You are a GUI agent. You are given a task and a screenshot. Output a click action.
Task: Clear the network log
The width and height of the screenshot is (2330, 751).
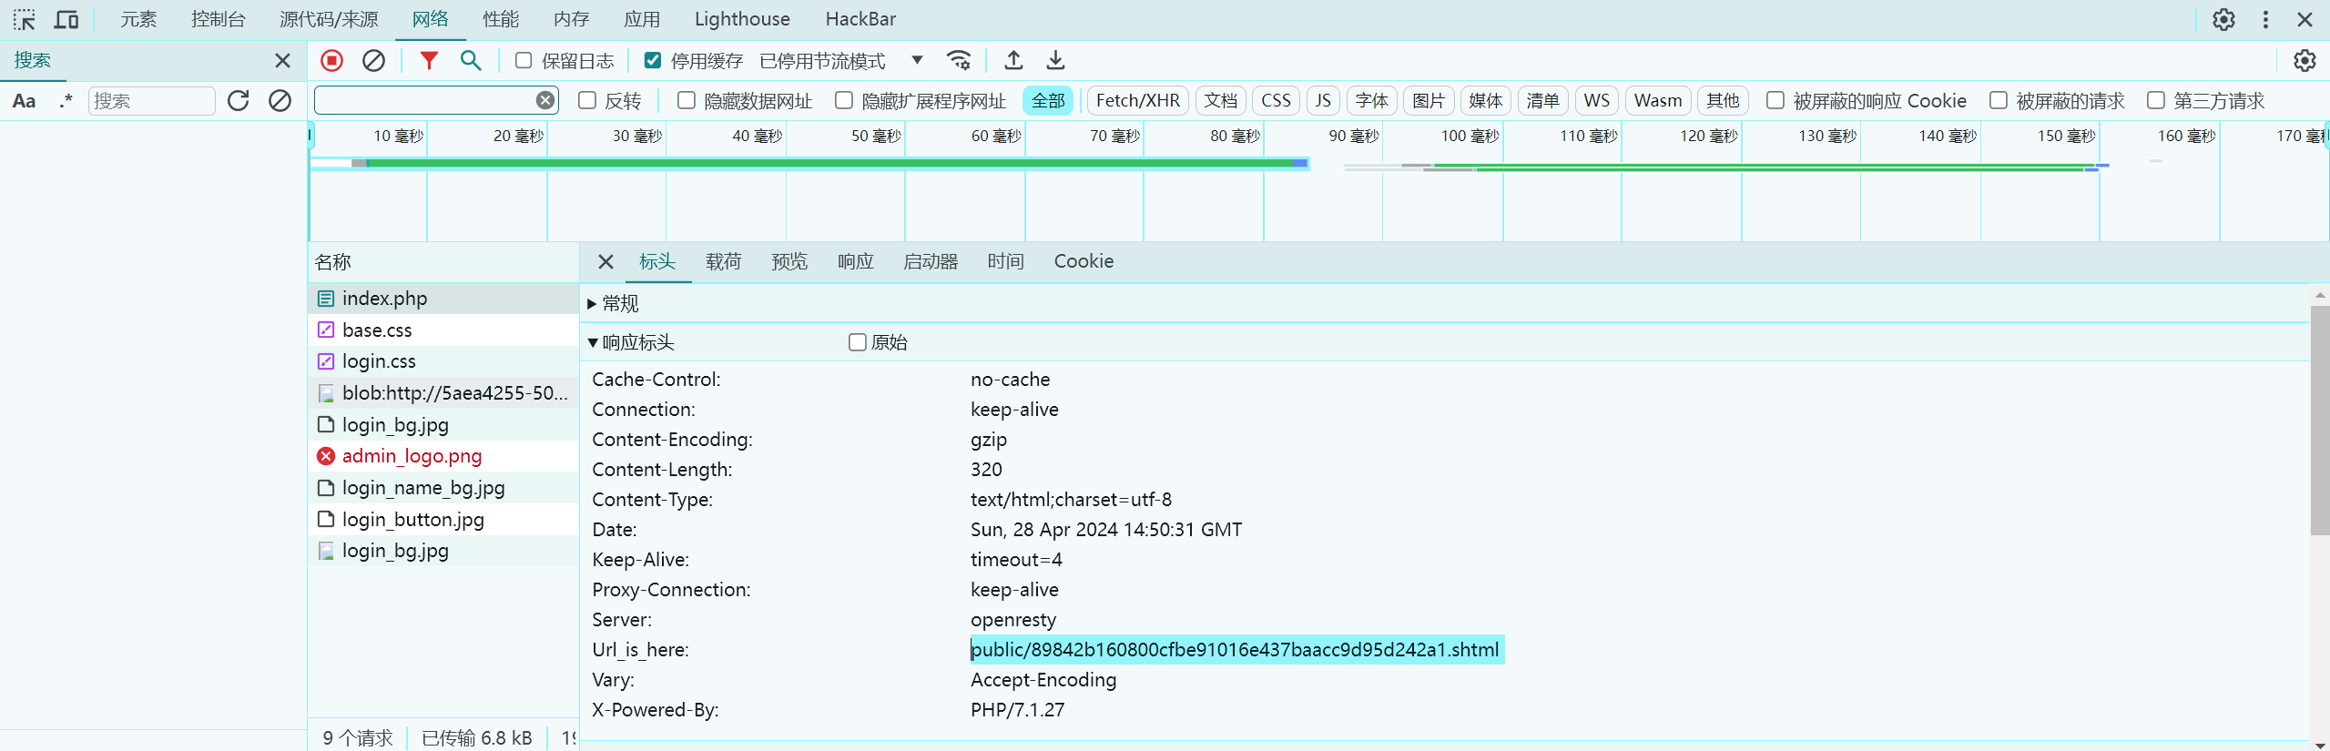point(373,60)
